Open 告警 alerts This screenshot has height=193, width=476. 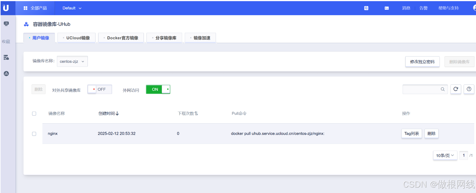click(424, 8)
